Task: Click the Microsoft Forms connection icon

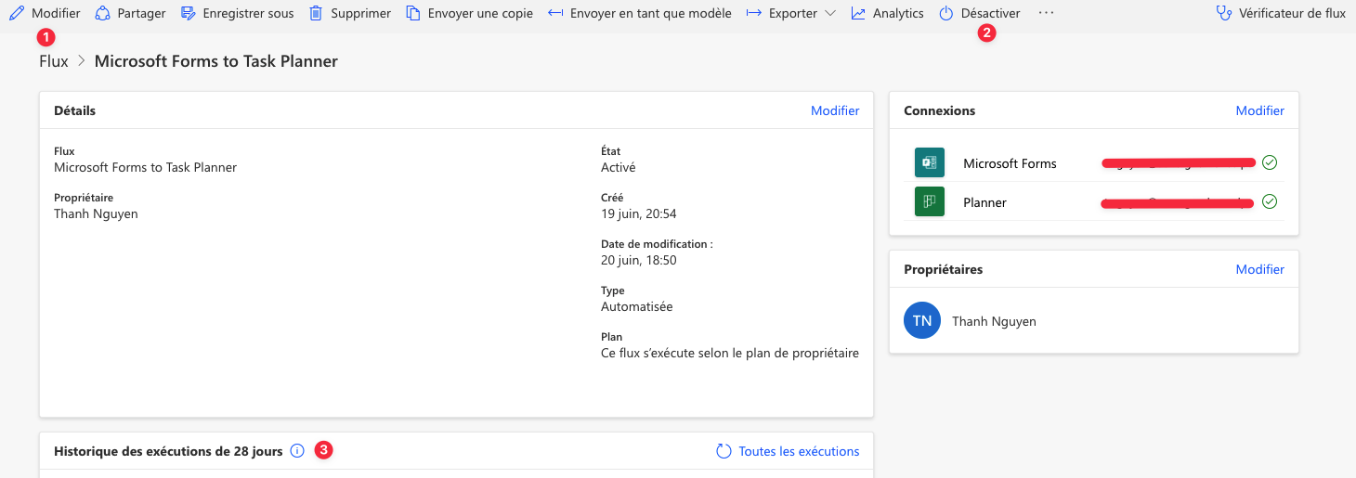Action: (x=929, y=163)
